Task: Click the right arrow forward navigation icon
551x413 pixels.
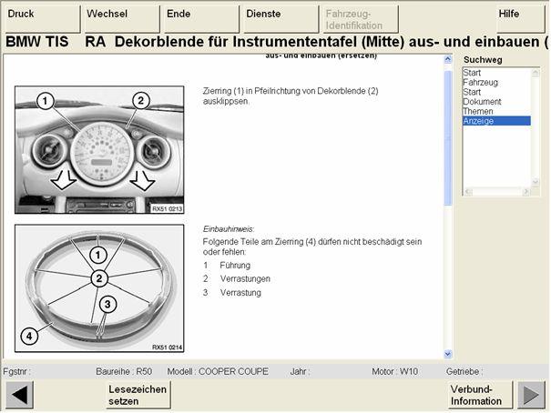Action: coord(531,396)
